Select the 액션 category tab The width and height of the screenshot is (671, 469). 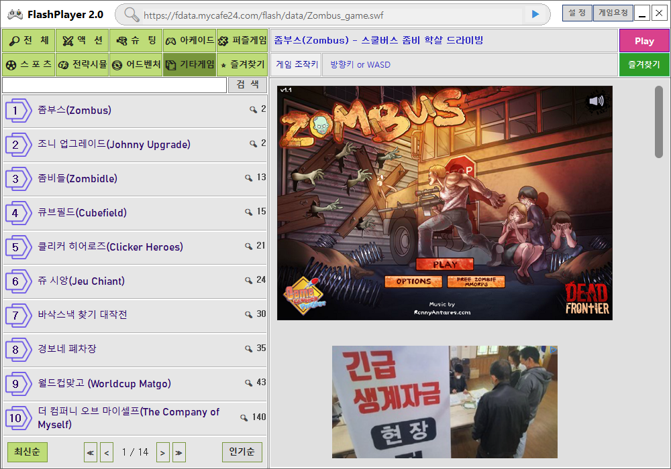(82, 41)
